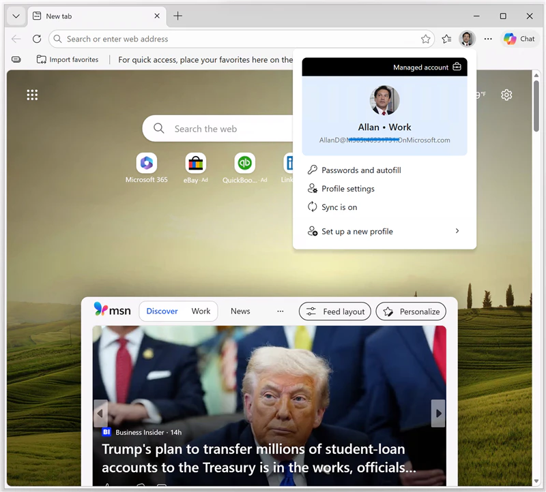Open Passwords and autofill

[384, 170]
